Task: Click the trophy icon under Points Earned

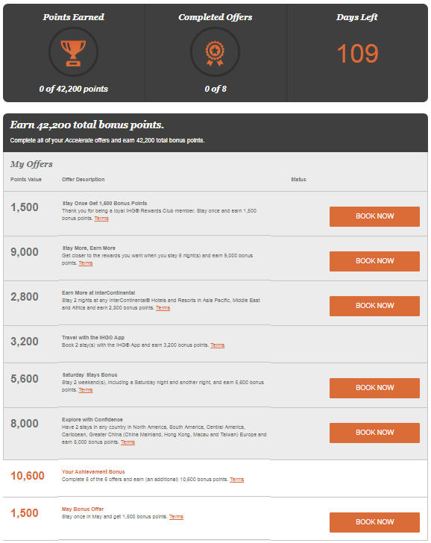Action: [x=73, y=53]
